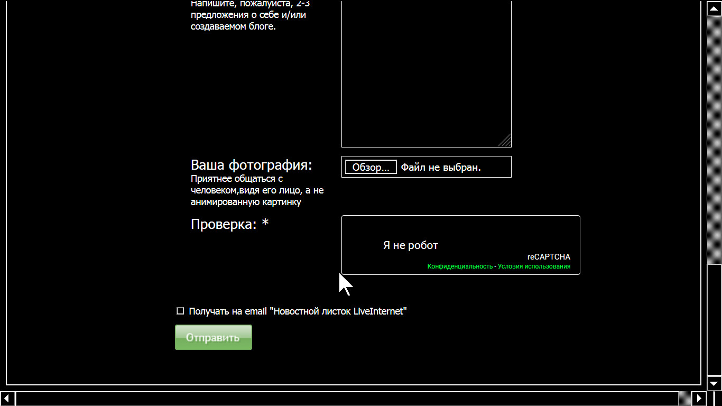Click hatched horizontal track beside right arrow
Image resolution: width=722 pixels, height=406 pixels.
pyautogui.click(x=685, y=398)
